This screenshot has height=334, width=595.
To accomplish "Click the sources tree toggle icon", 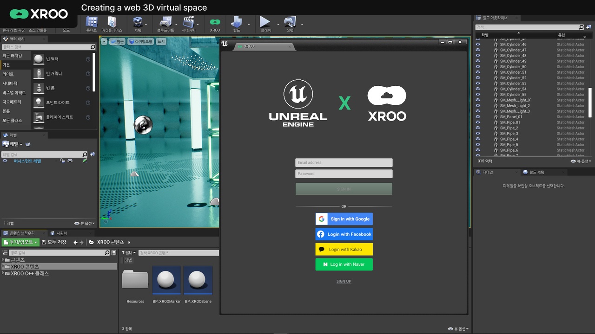I will coord(5,253).
